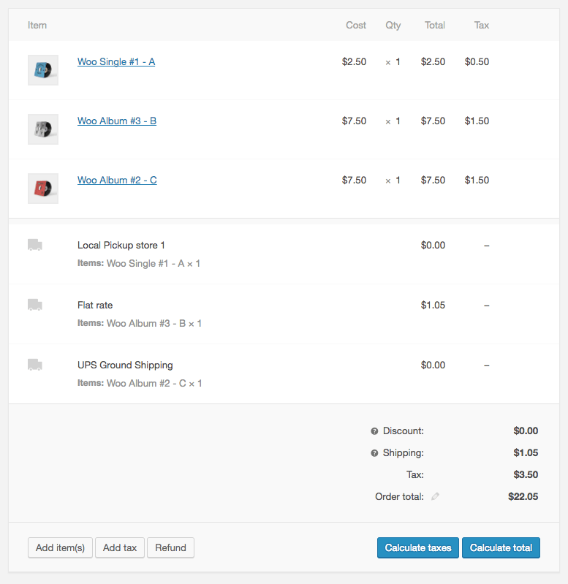Screen dimensions: 568x584
Task: Click the Woo Album #2 - C product thumbnail
Action: point(42,189)
